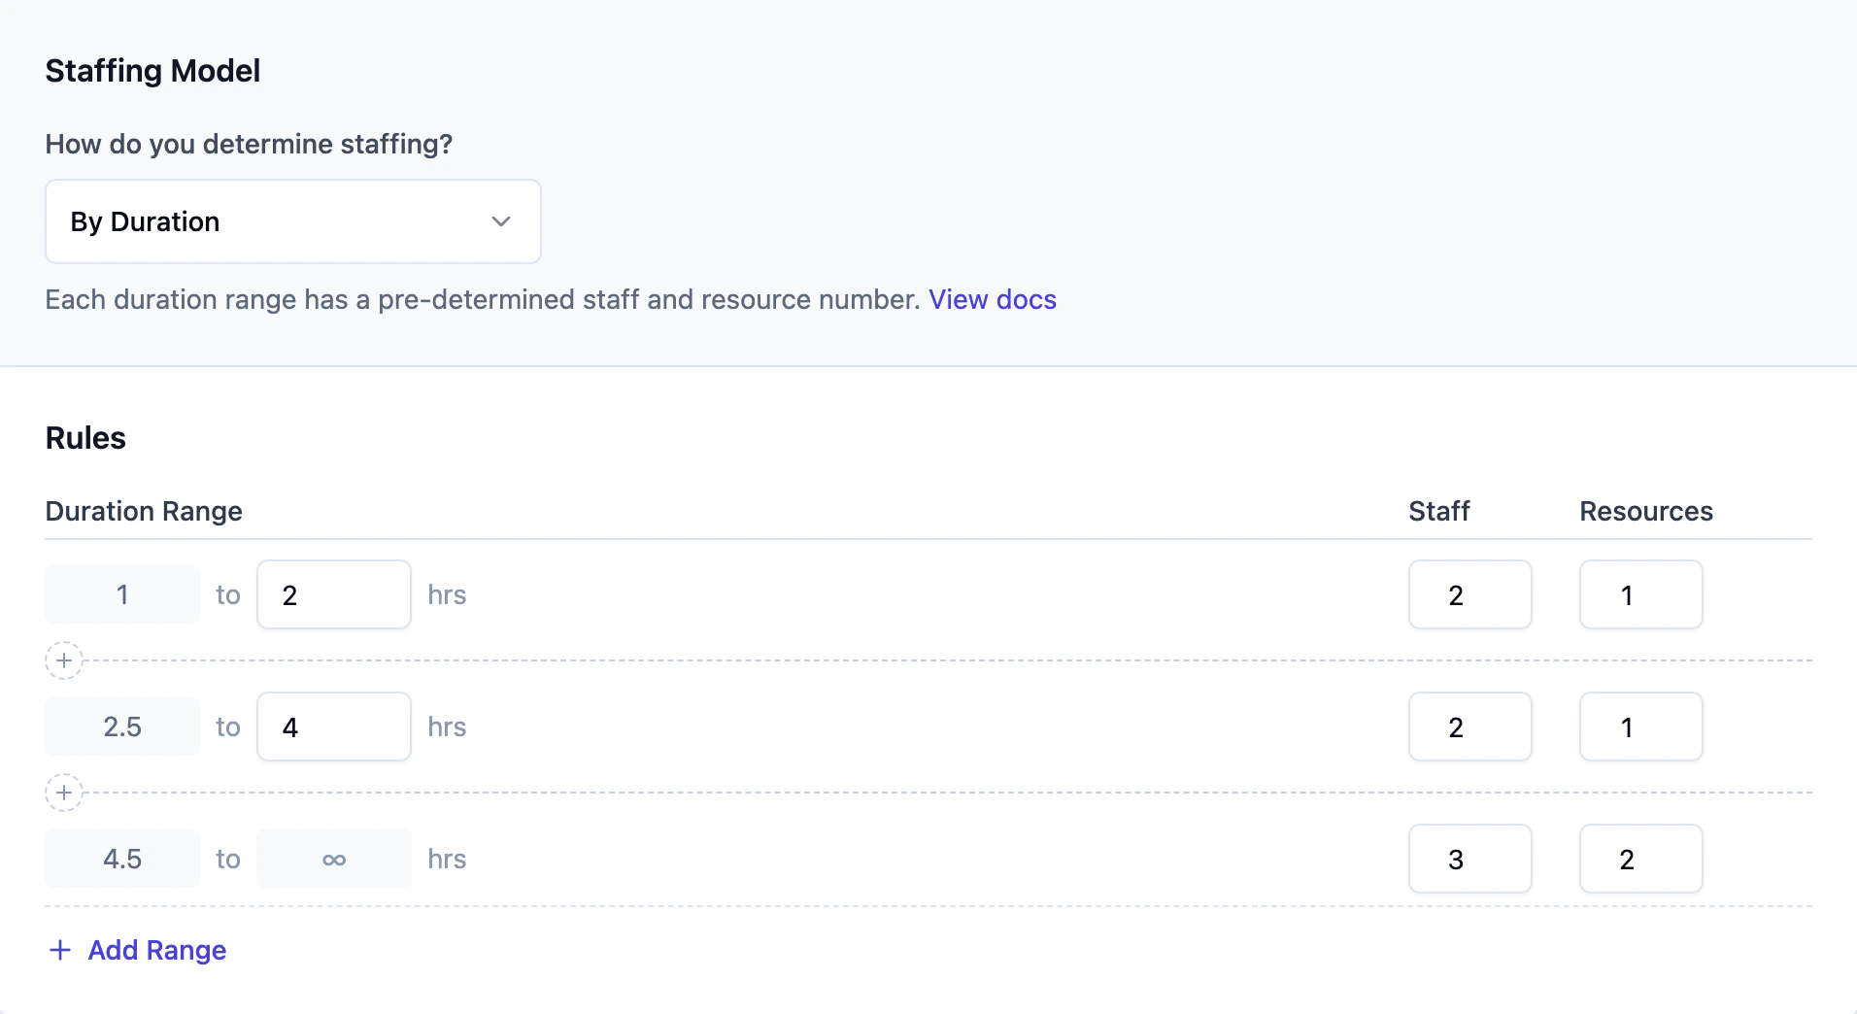Click the plus icon beside Add Range
This screenshot has height=1014, width=1857.
(x=60, y=950)
